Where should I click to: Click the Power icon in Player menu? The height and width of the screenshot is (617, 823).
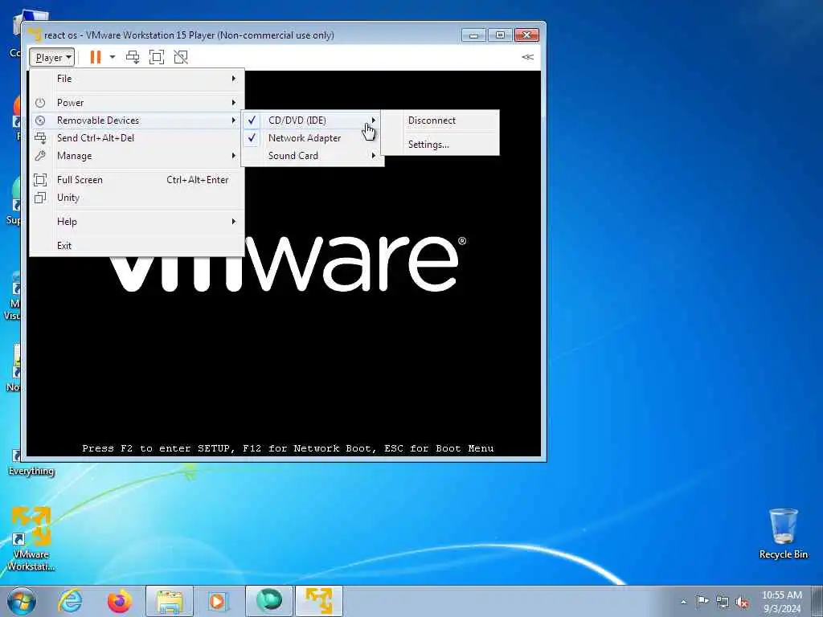click(40, 103)
